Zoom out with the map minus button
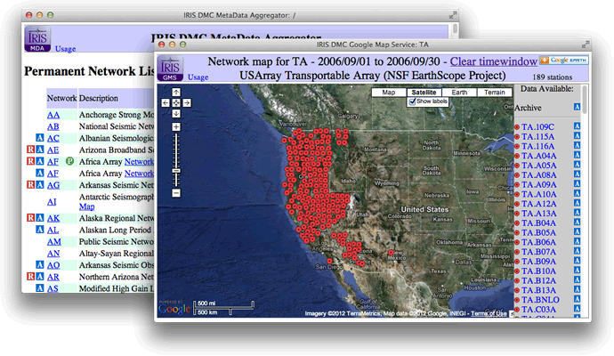614x356 pixels. (x=176, y=193)
